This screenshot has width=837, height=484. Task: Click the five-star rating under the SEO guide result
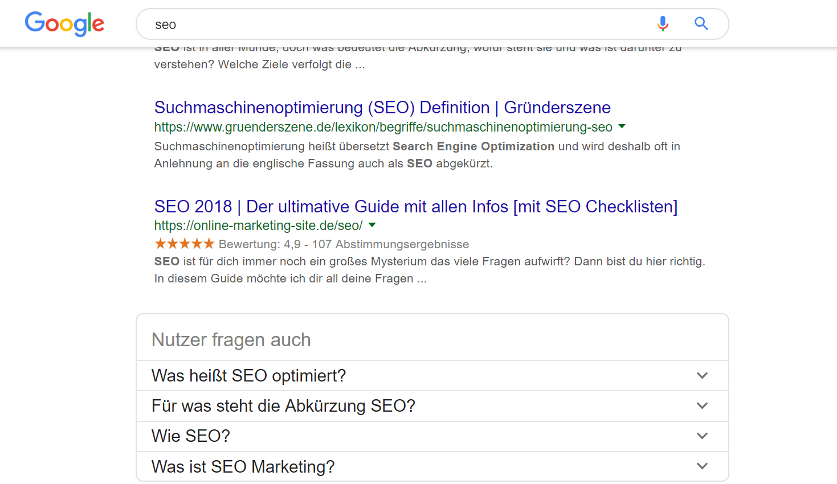pyautogui.click(x=183, y=243)
